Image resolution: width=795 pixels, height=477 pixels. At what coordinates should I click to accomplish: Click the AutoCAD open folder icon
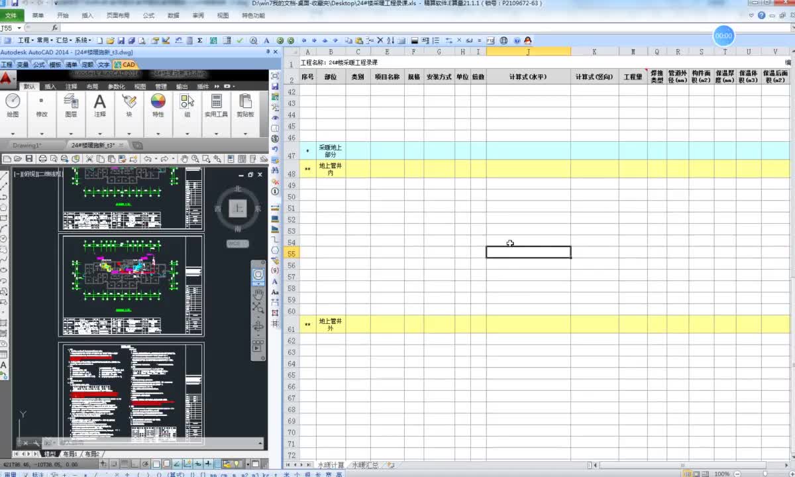[x=19, y=158]
